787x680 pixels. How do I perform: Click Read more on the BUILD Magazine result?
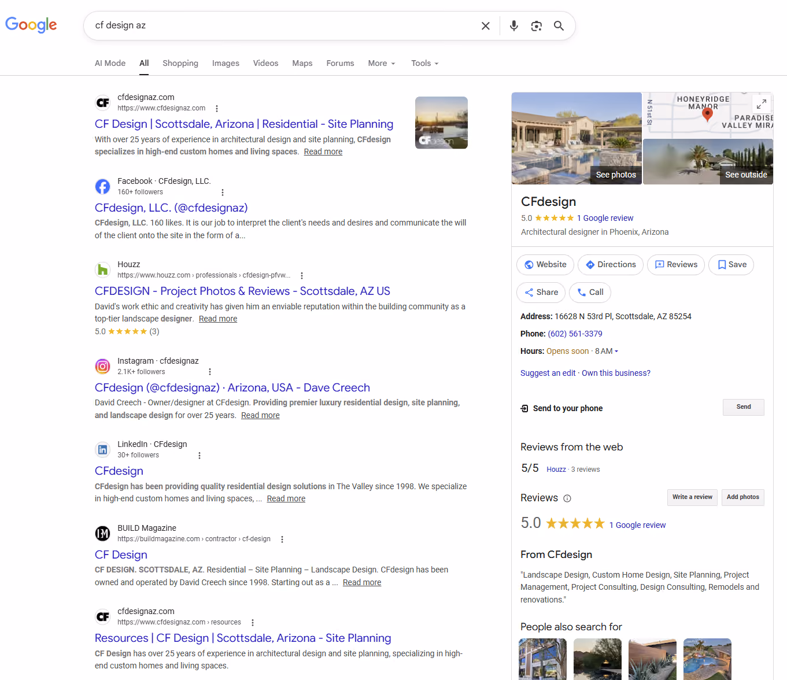[x=362, y=583]
